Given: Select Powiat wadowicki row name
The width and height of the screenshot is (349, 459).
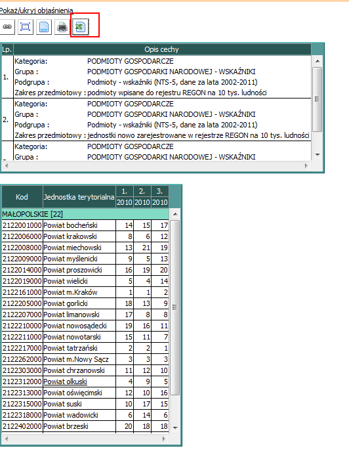Looking at the screenshot, I should 71,415.
